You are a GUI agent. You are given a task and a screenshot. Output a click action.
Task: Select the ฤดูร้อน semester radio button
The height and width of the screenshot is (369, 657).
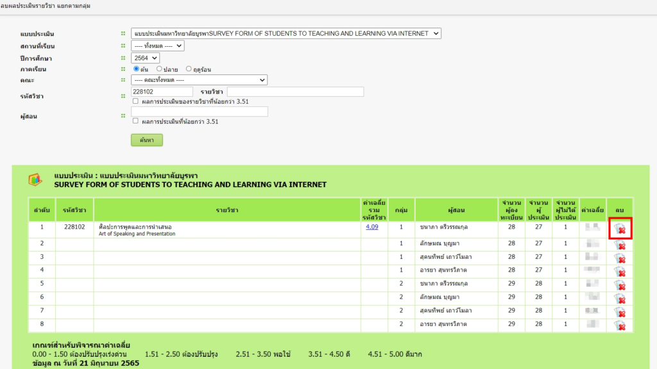[x=189, y=69]
